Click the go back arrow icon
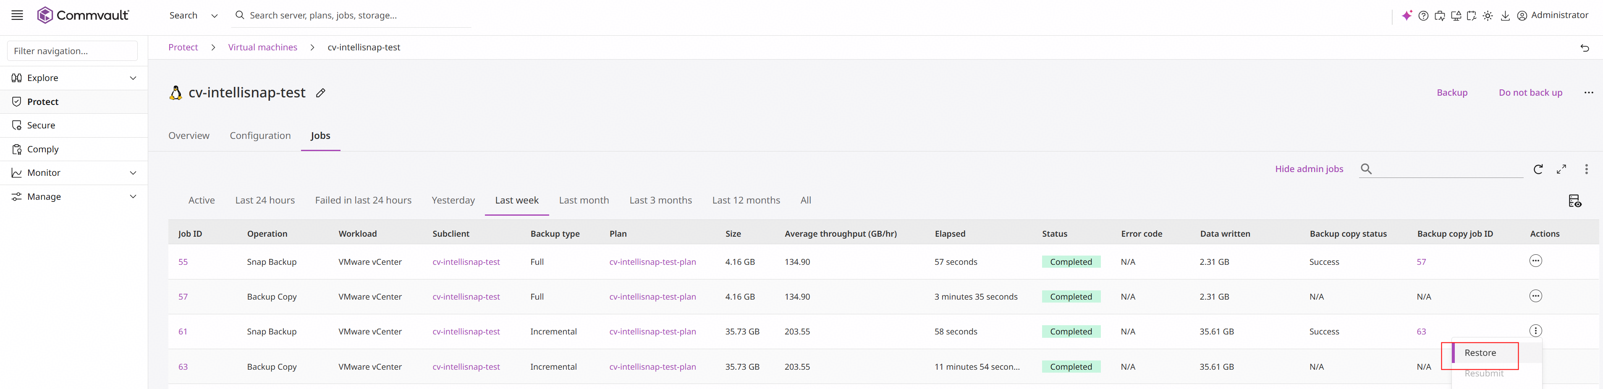Screen dimensions: 1603x389 (1585, 48)
